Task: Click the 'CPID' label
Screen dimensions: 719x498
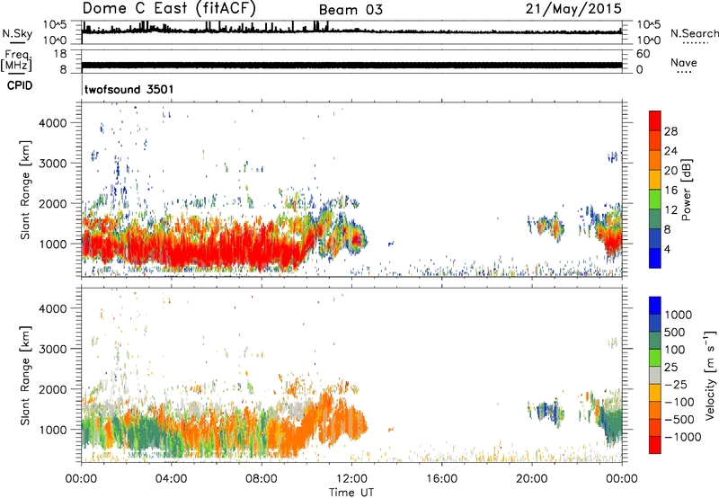Action: click(x=20, y=85)
